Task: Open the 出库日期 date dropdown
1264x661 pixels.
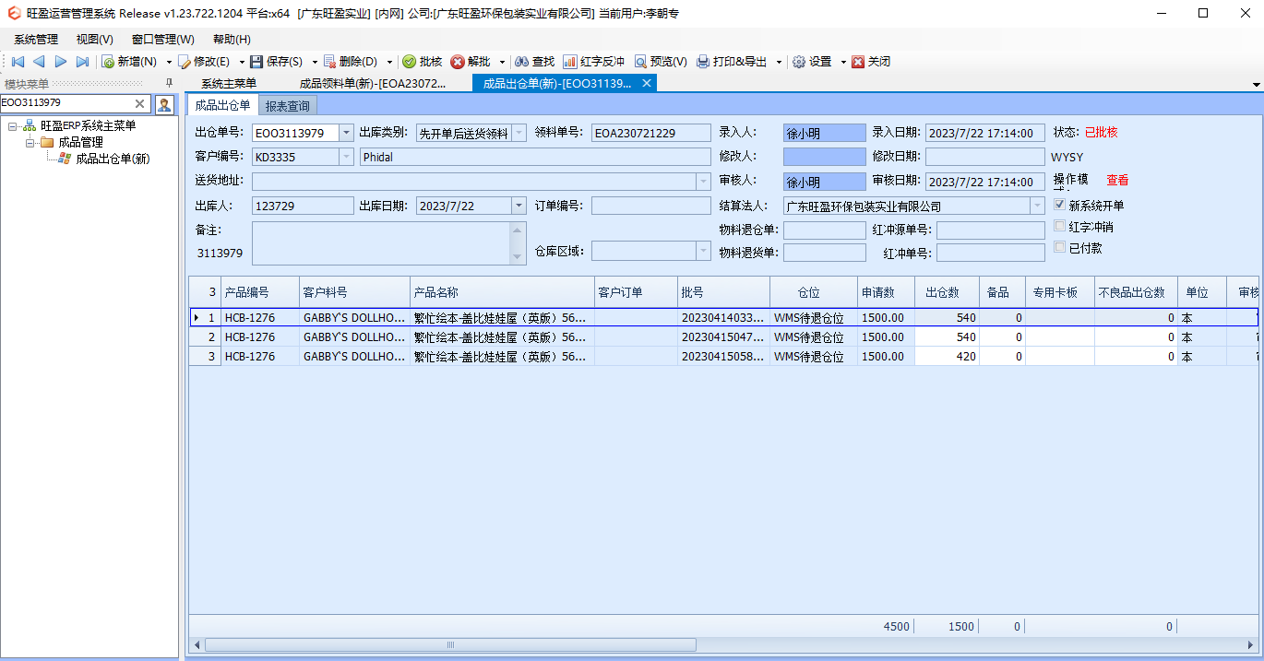Action: pyautogui.click(x=519, y=206)
